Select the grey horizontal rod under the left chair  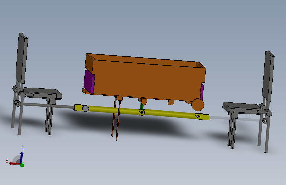(48, 106)
